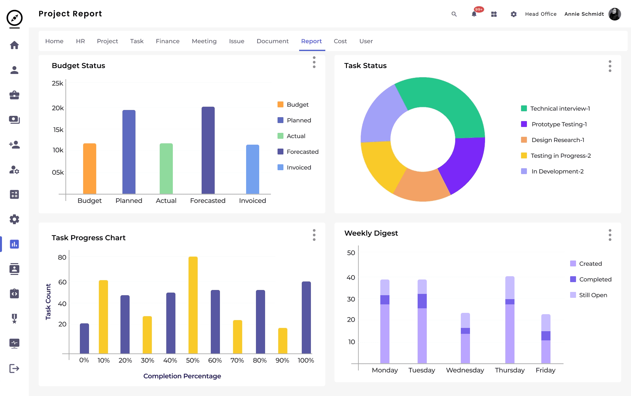Open the sidebar home icon

click(x=14, y=45)
